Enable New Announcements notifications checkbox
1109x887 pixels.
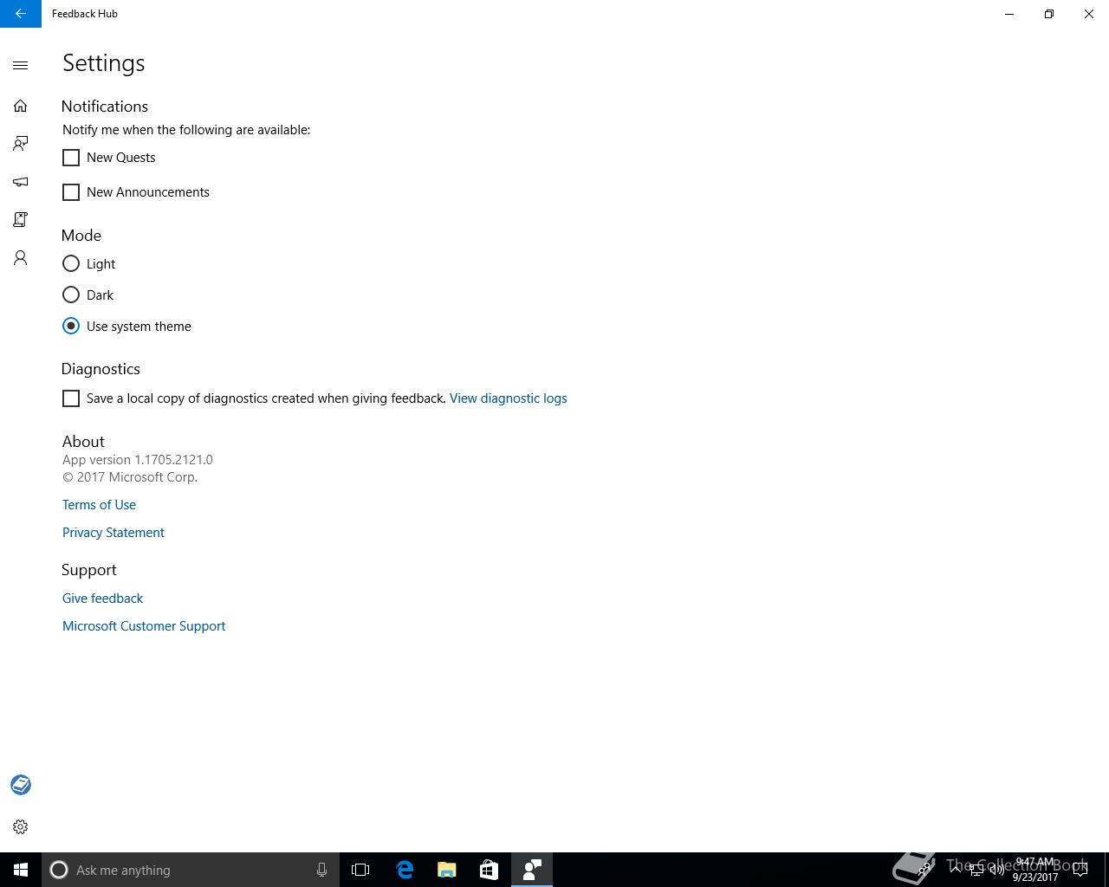(x=71, y=192)
